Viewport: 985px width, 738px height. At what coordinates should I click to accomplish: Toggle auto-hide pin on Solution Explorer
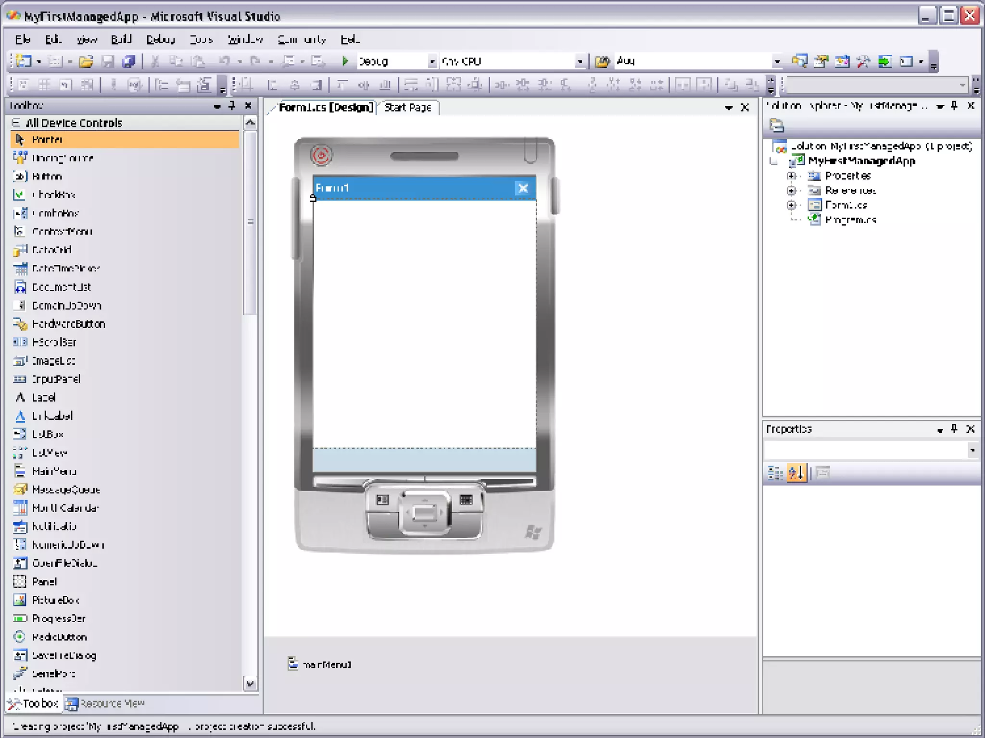(x=955, y=105)
